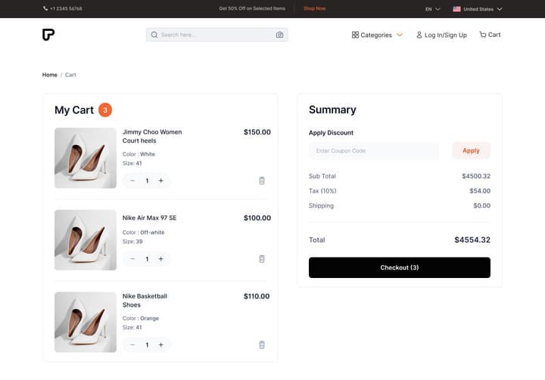Click the store logo
Image resolution: width=545 pixels, height=380 pixels.
(x=48, y=35)
